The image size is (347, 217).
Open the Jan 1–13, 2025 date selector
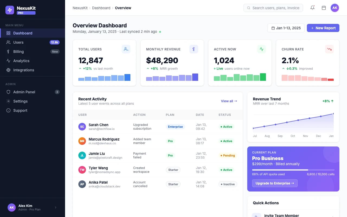tap(286, 28)
